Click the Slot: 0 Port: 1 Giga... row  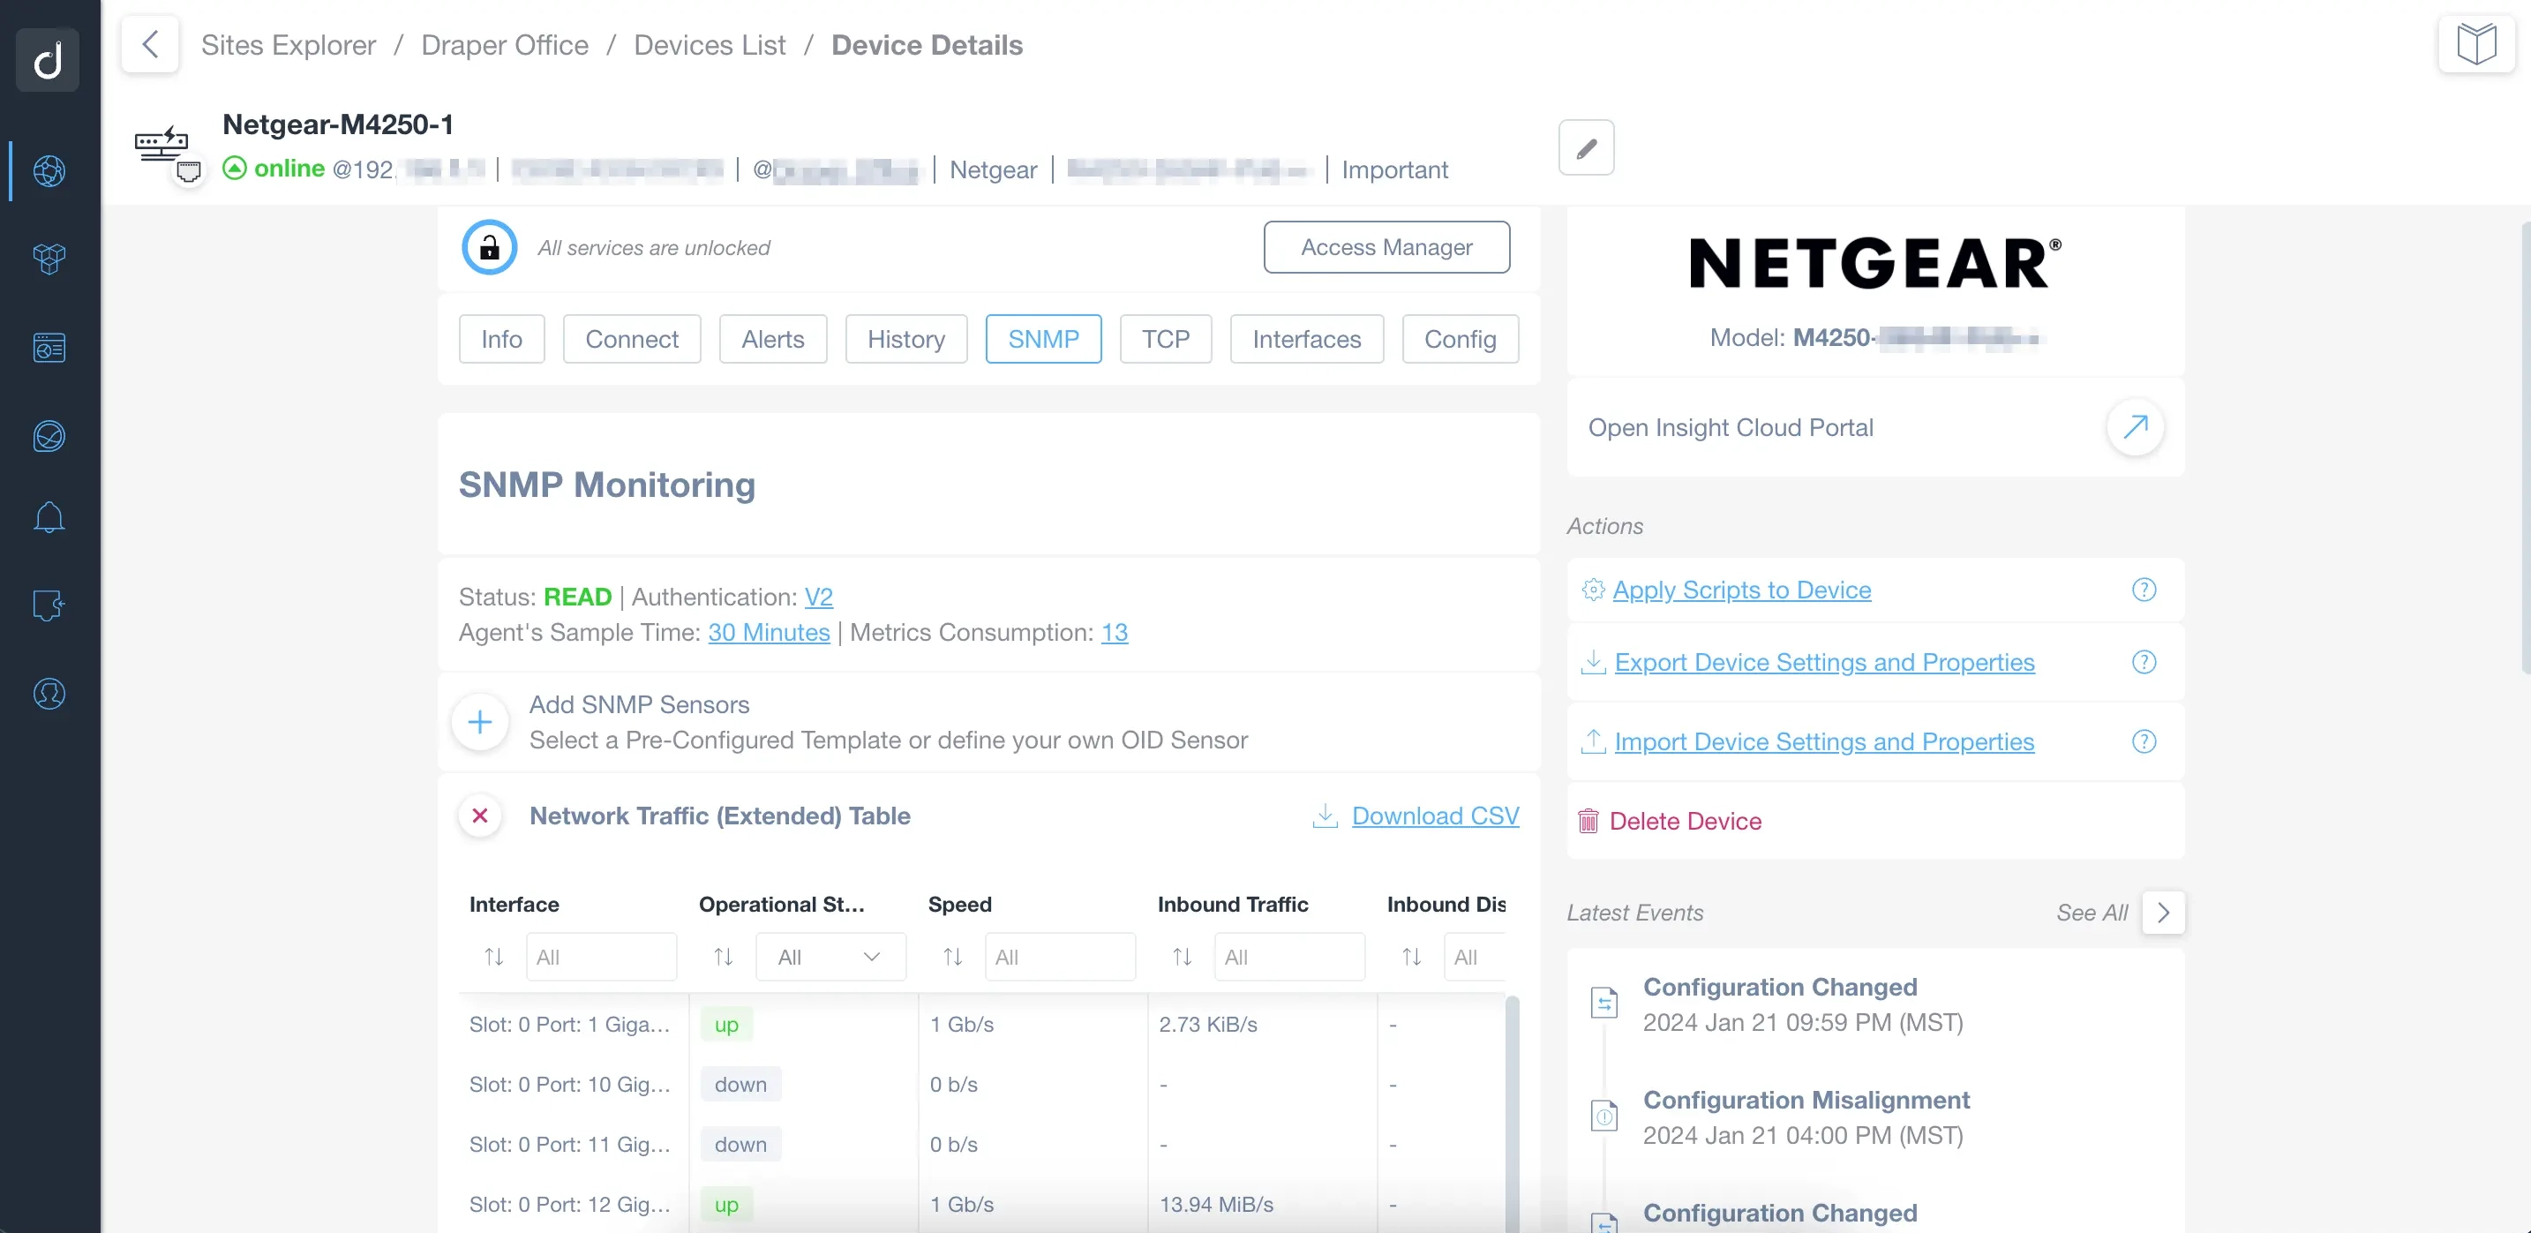(x=982, y=1024)
